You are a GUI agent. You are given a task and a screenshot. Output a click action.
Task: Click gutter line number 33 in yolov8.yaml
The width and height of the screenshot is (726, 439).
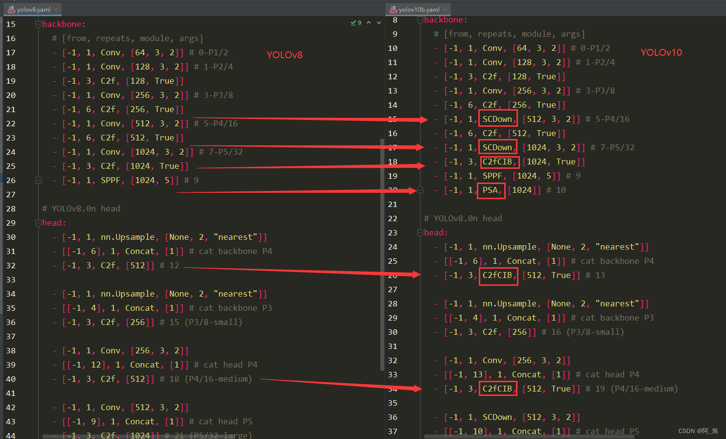[11, 279]
